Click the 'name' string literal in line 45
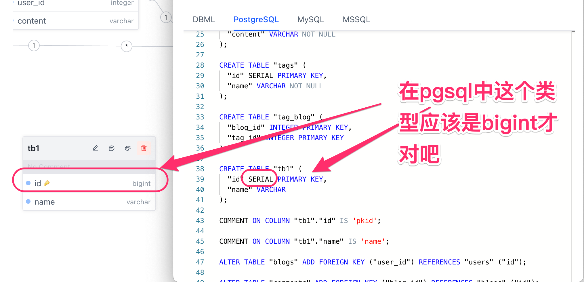The height and width of the screenshot is (282, 584). point(373,241)
